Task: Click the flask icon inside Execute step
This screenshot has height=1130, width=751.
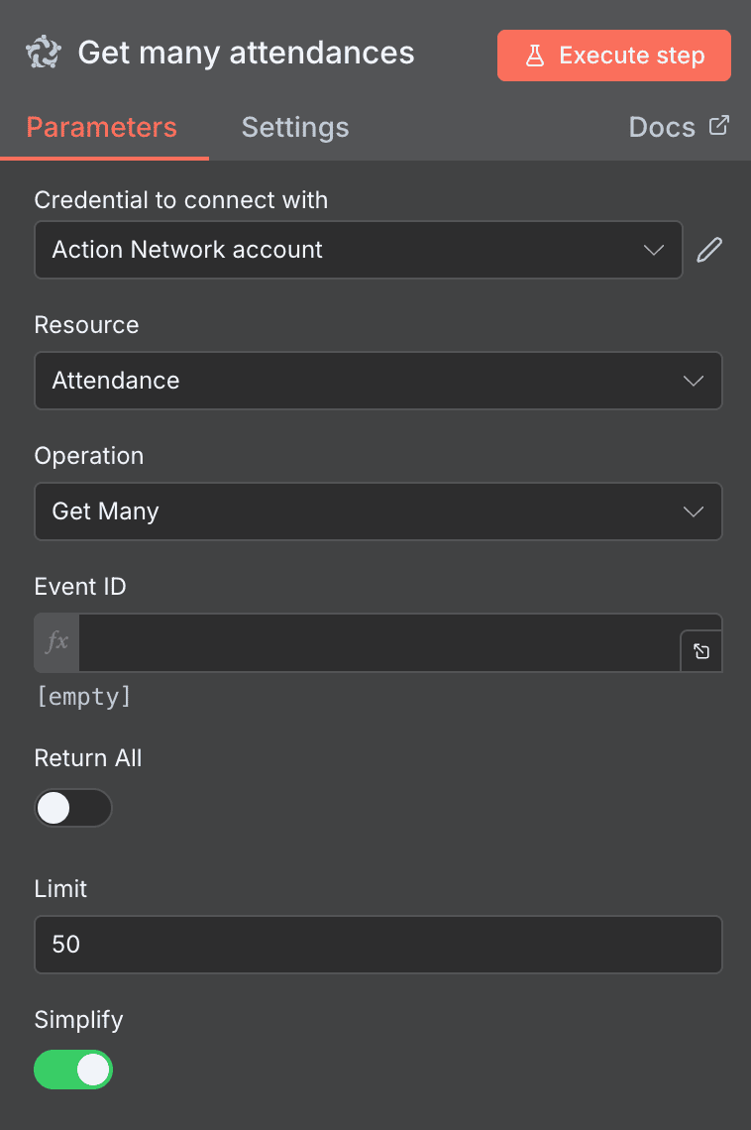Action: coord(535,56)
